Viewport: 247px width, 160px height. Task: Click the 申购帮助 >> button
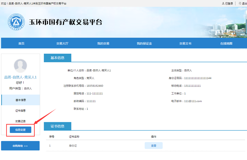(20, 146)
